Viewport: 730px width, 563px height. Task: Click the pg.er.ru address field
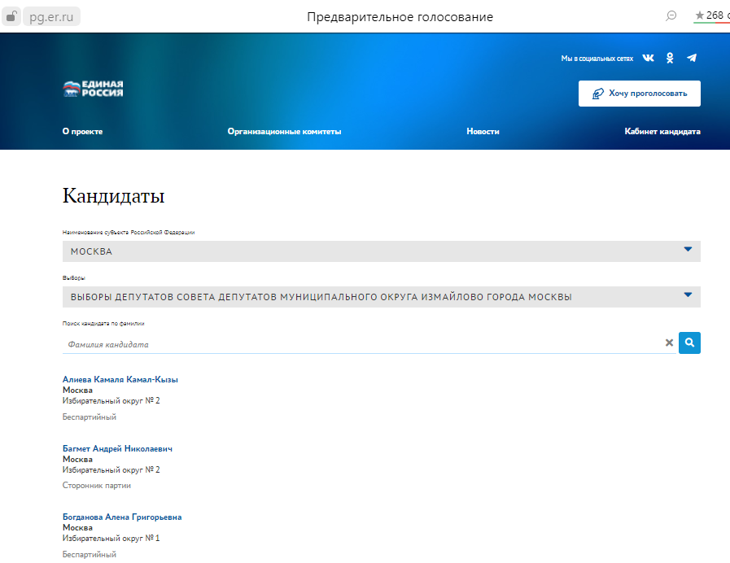(x=51, y=17)
